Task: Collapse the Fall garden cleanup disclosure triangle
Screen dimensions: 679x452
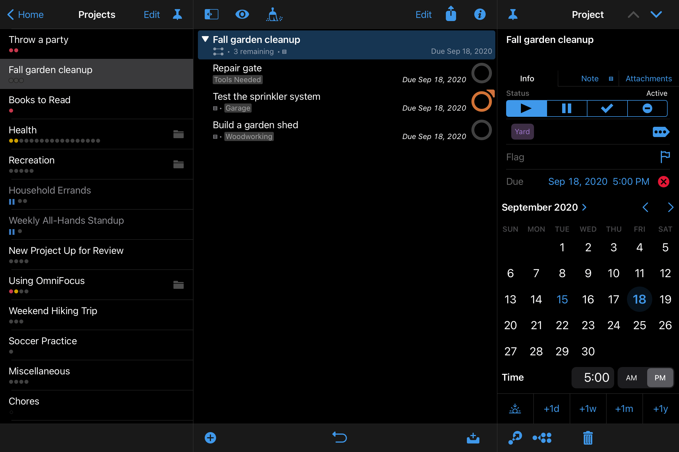Action: (205, 39)
